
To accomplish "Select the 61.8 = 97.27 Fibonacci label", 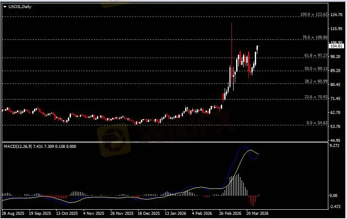I will click(316, 55).
